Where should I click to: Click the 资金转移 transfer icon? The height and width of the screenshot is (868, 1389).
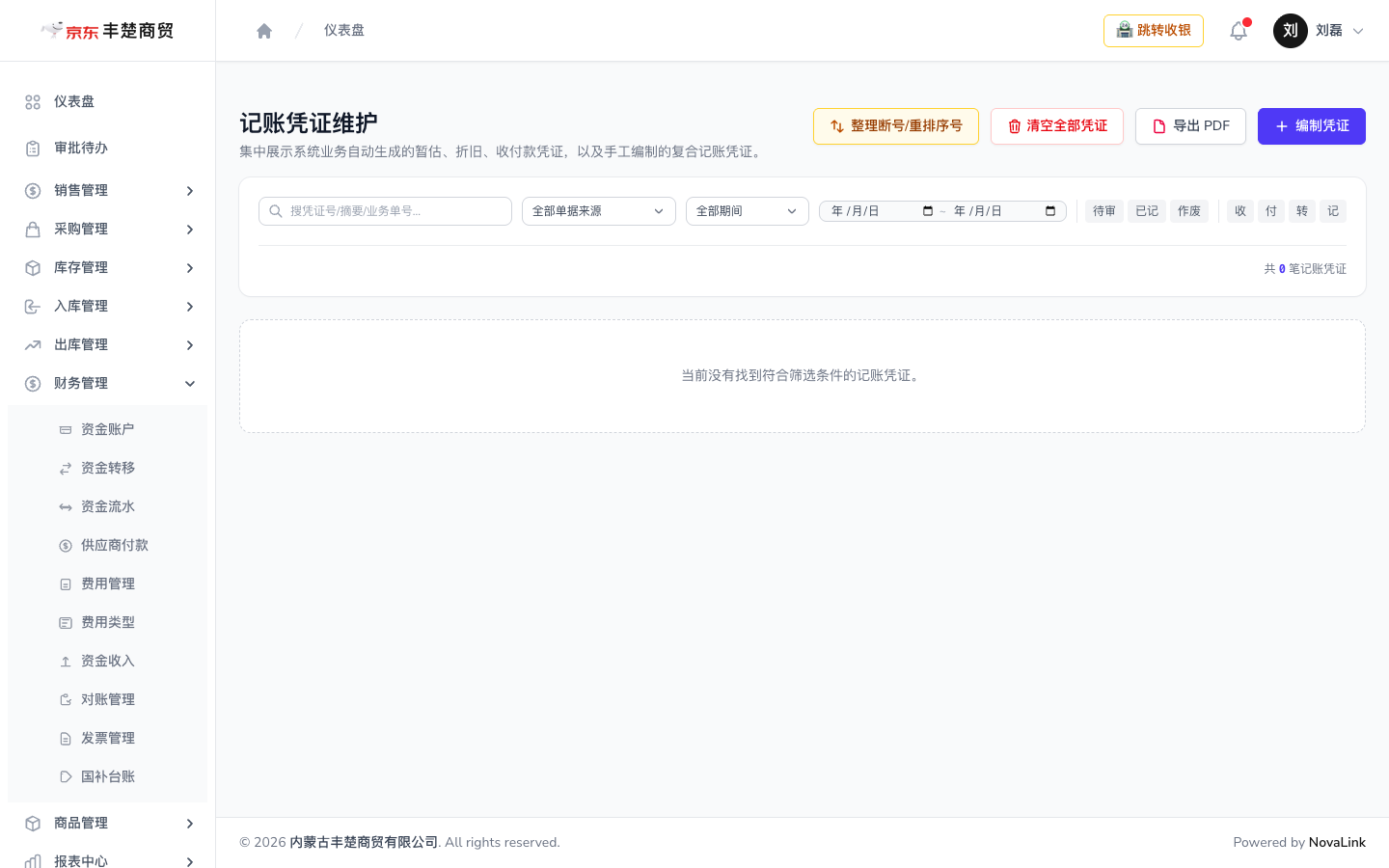[x=66, y=469]
